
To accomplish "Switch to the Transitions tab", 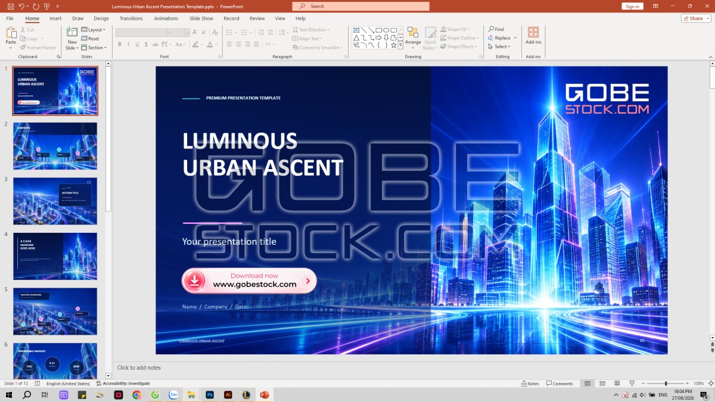I will point(131,18).
